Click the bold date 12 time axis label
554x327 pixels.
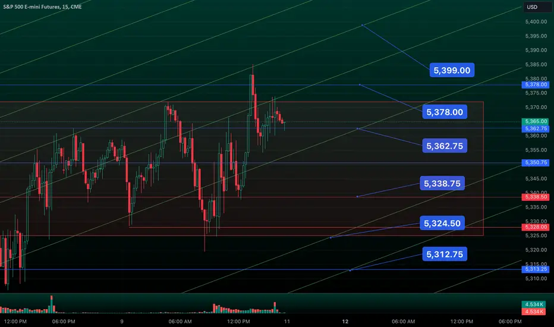[x=345, y=322]
